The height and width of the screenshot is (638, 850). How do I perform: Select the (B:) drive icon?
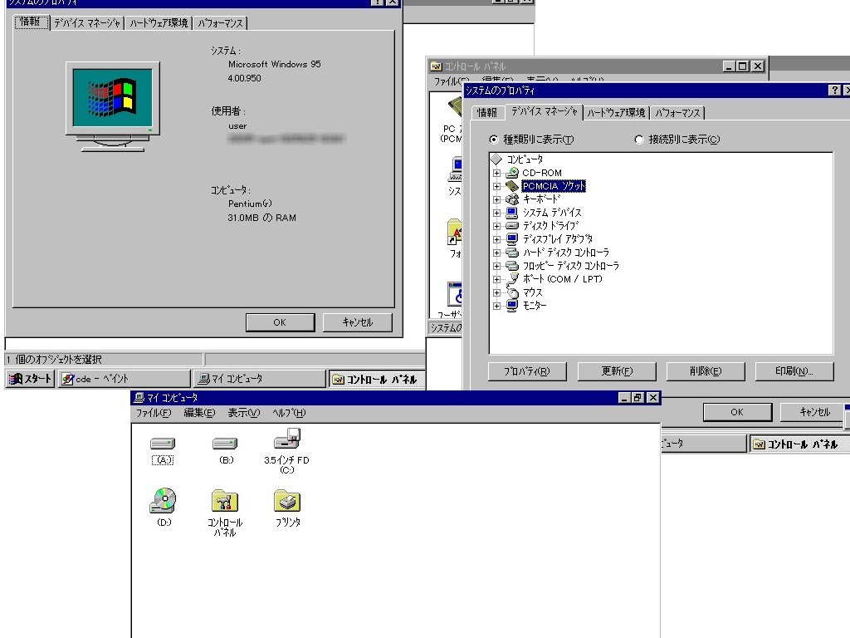point(225,444)
